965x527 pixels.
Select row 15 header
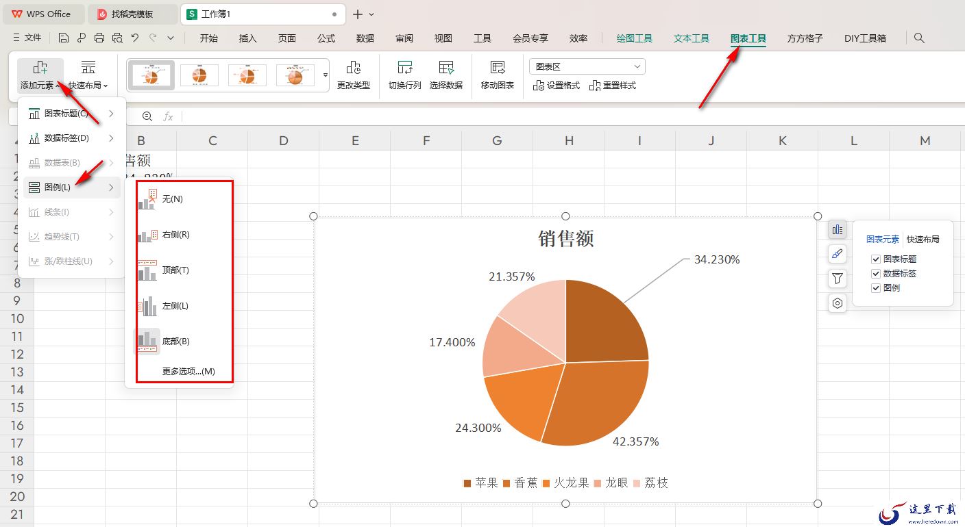coord(17,407)
